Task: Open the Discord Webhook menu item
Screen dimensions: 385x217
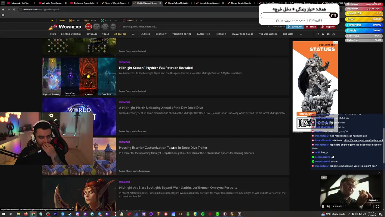Action: click(71, 34)
